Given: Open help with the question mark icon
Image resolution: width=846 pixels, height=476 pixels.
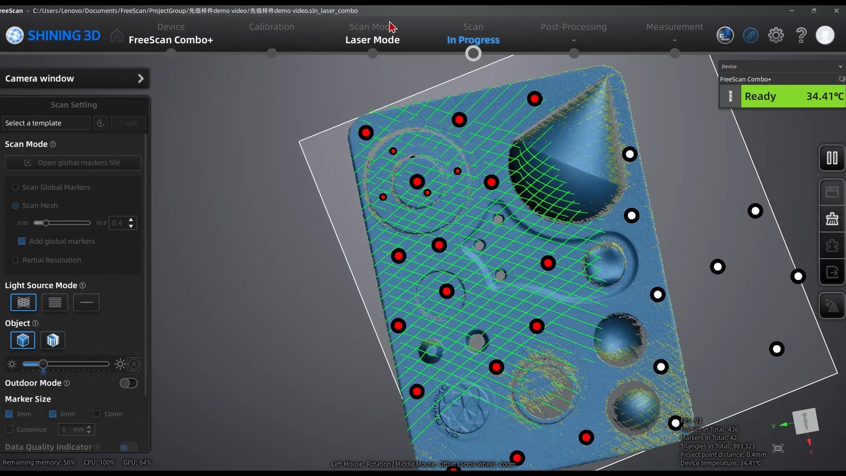Looking at the screenshot, I should click(801, 35).
